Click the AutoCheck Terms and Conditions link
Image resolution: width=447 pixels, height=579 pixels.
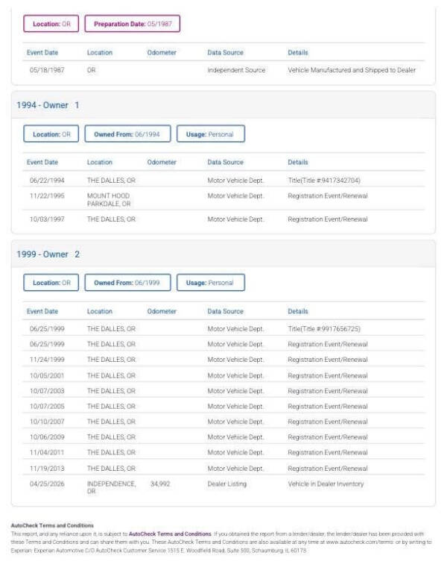coord(170,534)
